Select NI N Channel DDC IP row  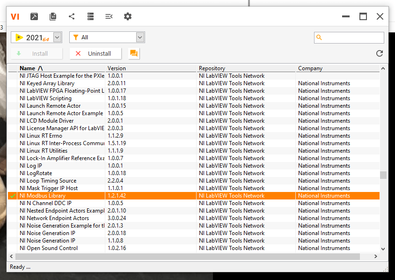click(x=194, y=203)
